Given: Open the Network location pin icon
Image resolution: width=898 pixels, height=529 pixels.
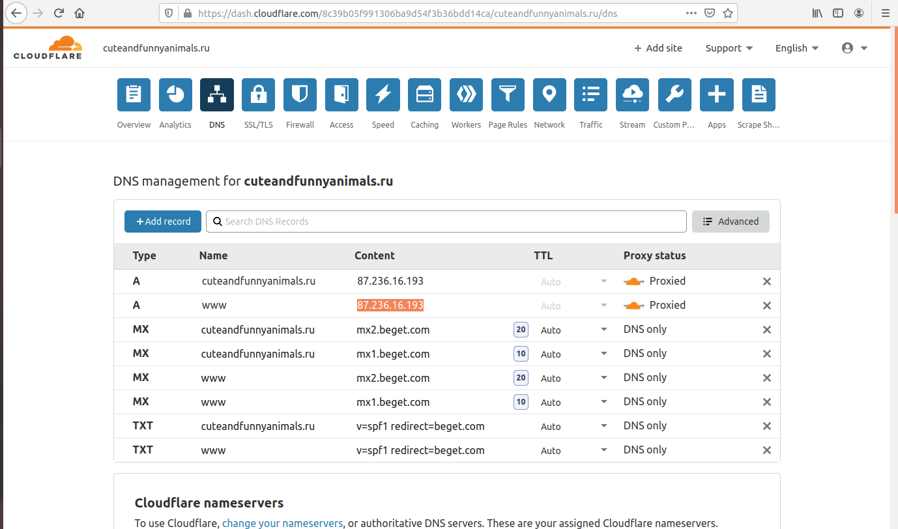Looking at the screenshot, I should point(549,95).
